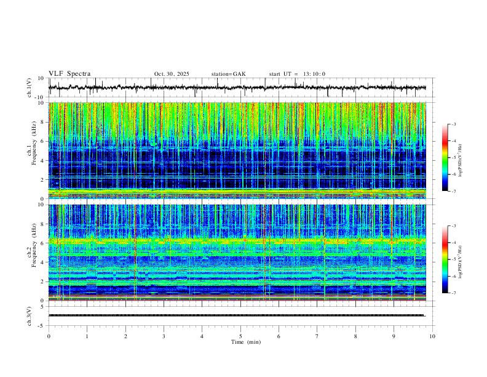Click the '-3' tick on upper colorbar
The width and height of the screenshot is (487, 377).
454,124
